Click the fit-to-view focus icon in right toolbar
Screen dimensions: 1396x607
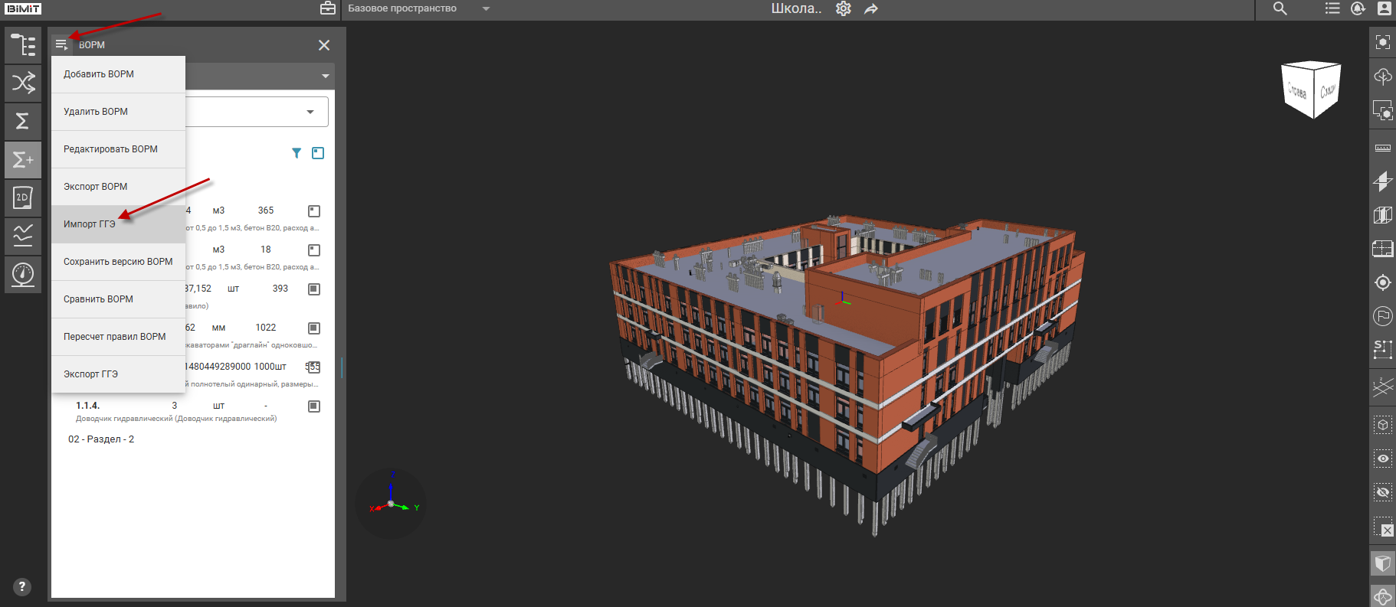click(1383, 42)
